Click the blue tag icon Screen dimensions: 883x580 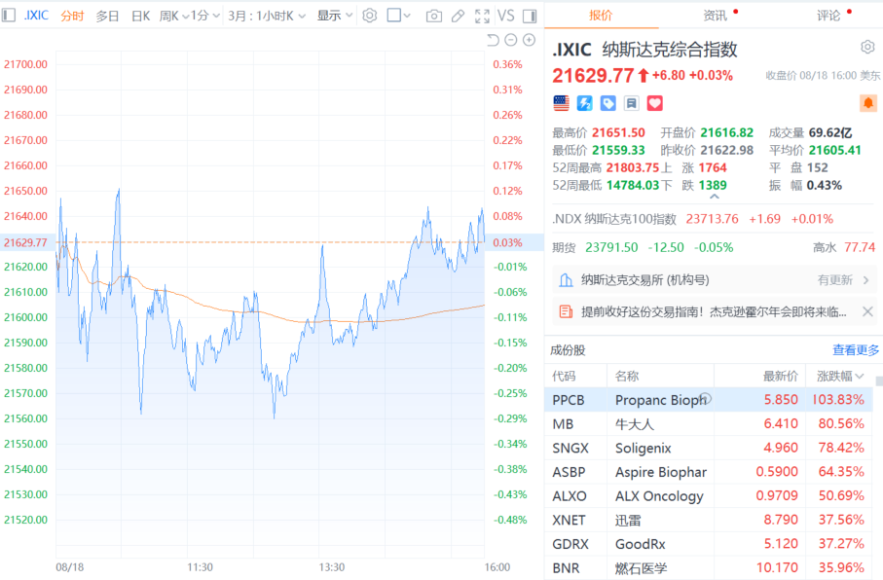[607, 103]
